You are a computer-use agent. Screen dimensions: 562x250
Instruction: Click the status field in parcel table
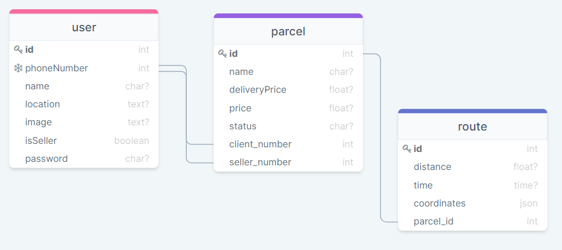tap(288, 126)
